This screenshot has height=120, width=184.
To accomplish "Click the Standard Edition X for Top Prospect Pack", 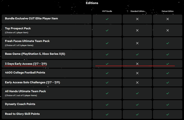I will click(x=137, y=30).
